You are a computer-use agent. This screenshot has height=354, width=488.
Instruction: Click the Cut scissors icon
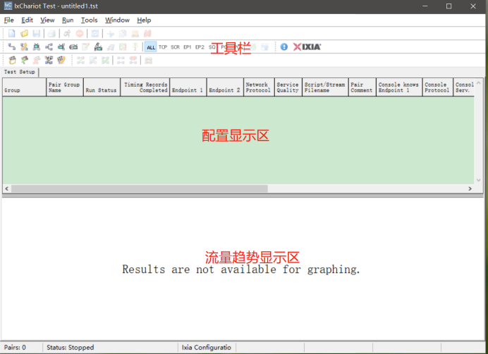click(110, 34)
